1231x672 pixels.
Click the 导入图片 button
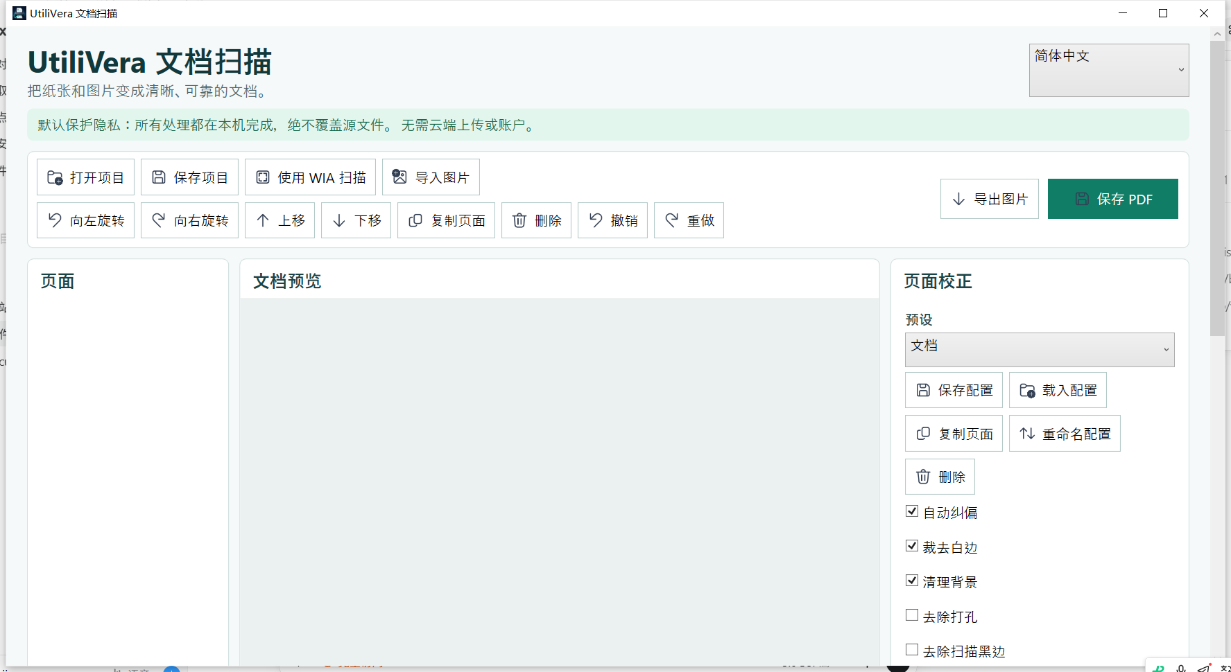431,177
